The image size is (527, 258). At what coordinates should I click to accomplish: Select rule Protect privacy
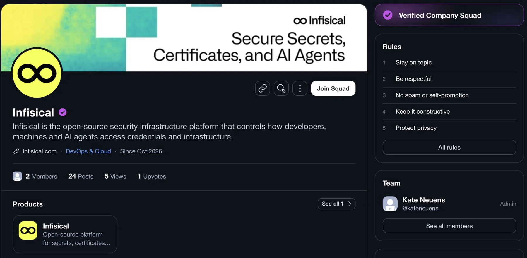pyautogui.click(x=449, y=128)
